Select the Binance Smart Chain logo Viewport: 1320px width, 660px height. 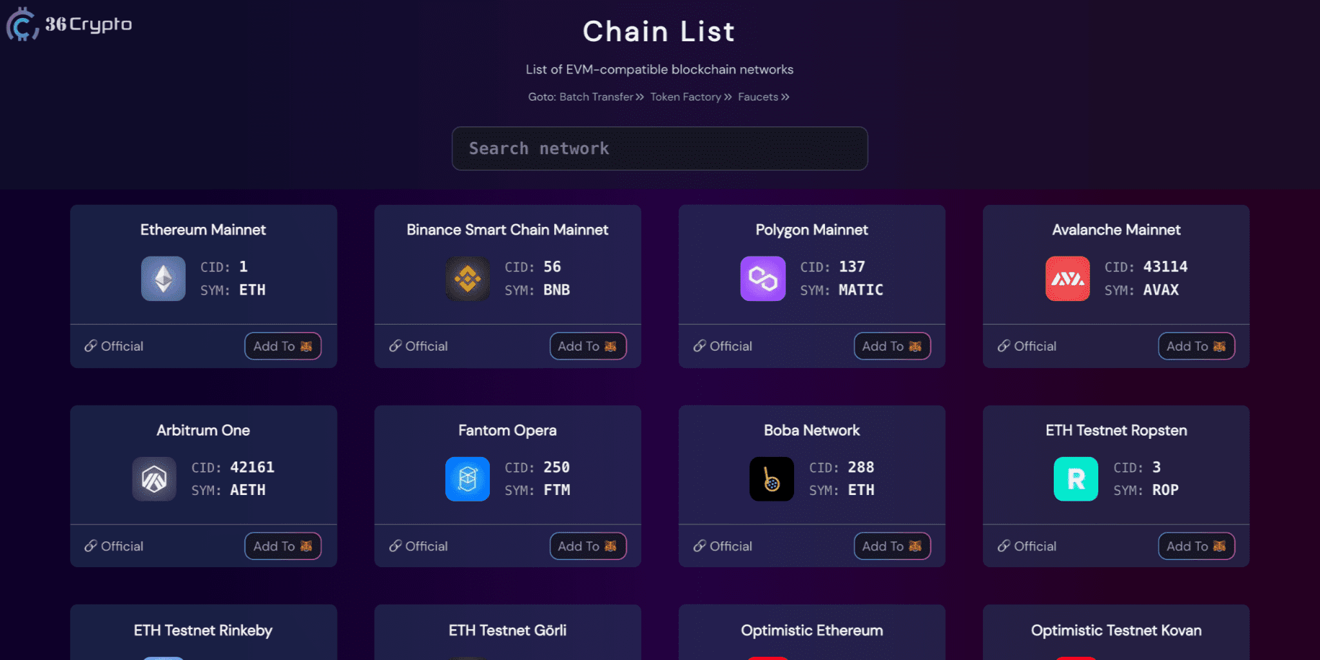pos(467,278)
